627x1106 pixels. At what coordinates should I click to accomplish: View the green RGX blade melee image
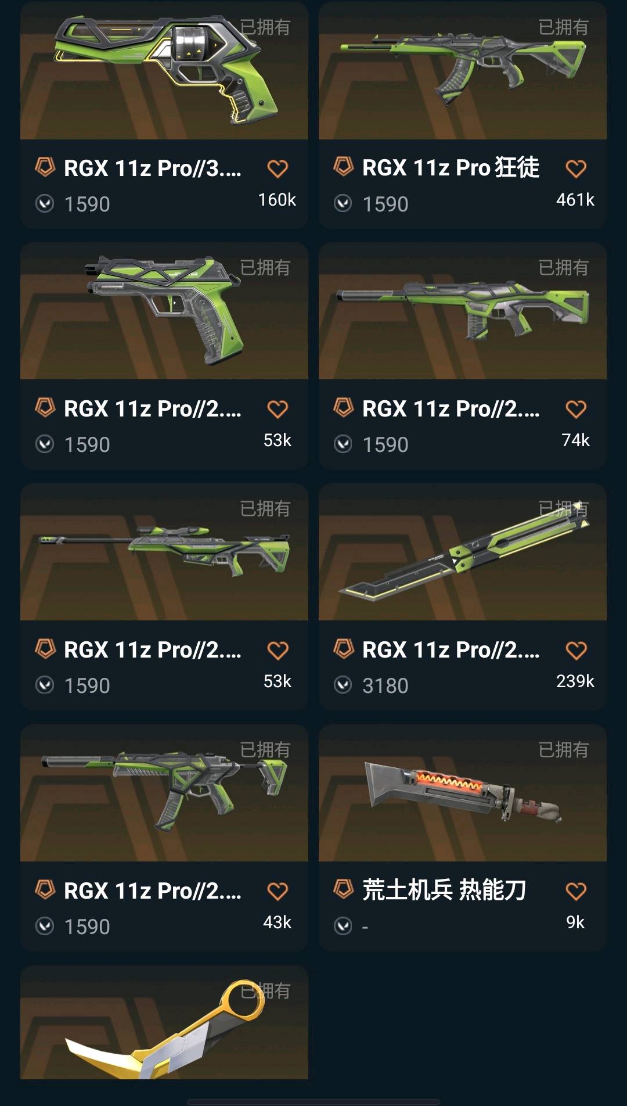pyautogui.click(x=463, y=552)
